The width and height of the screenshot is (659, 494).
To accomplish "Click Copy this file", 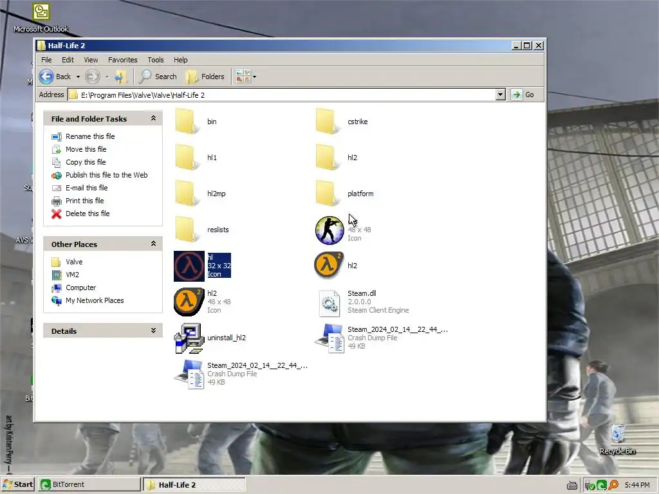I will [86, 162].
